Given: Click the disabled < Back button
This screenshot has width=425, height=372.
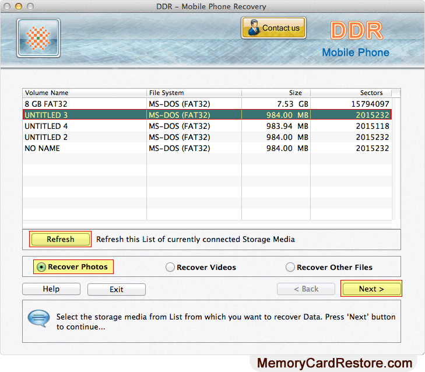Looking at the screenshot, I should click(x=305, y=289).
